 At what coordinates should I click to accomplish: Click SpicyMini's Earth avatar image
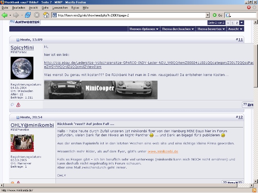coord(22,68)
